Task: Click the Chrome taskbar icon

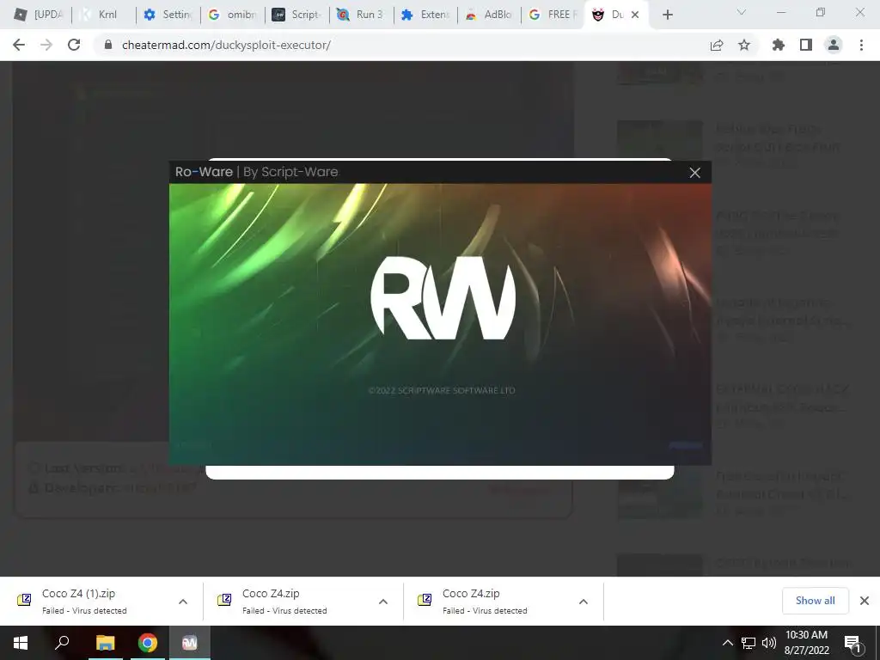Action: tap(148, 643)
